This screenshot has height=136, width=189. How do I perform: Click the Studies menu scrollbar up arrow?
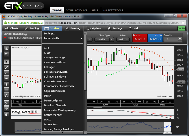click(x=85, y=33)
